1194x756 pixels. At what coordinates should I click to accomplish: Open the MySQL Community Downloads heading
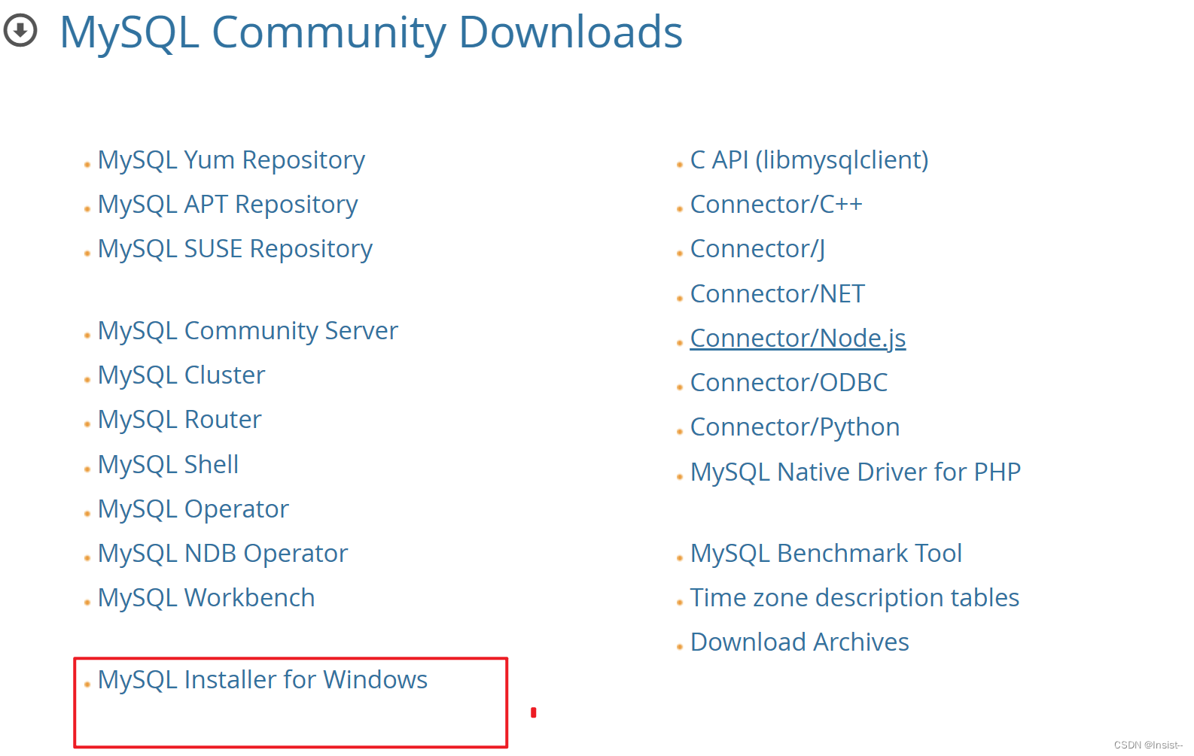point(371,32)
